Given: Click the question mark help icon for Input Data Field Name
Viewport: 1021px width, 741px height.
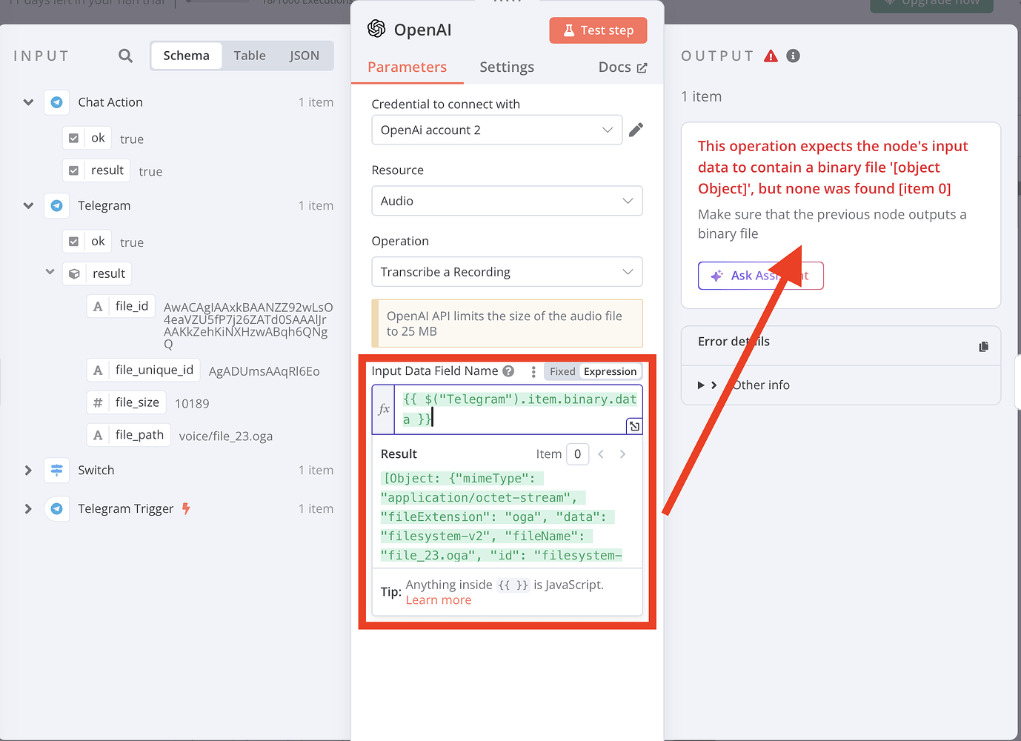Looking at the screenshot, I should [508, 371].
